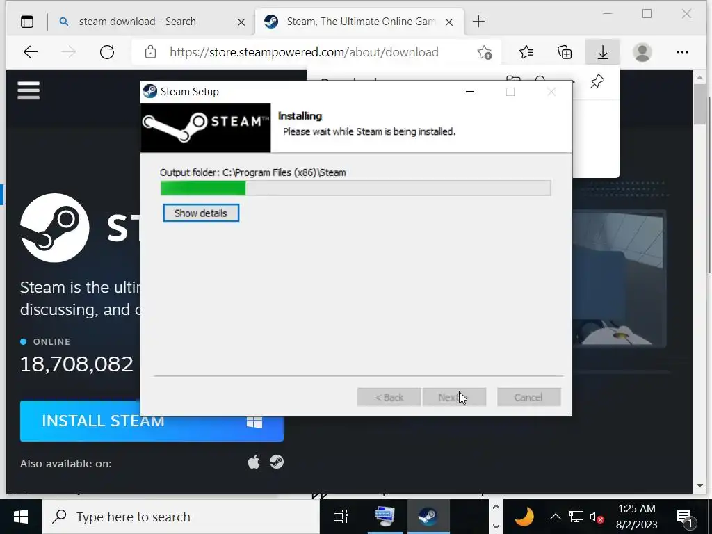
Task: Open the Steam page hamburger menu
Action: click(x=29, y=90)
